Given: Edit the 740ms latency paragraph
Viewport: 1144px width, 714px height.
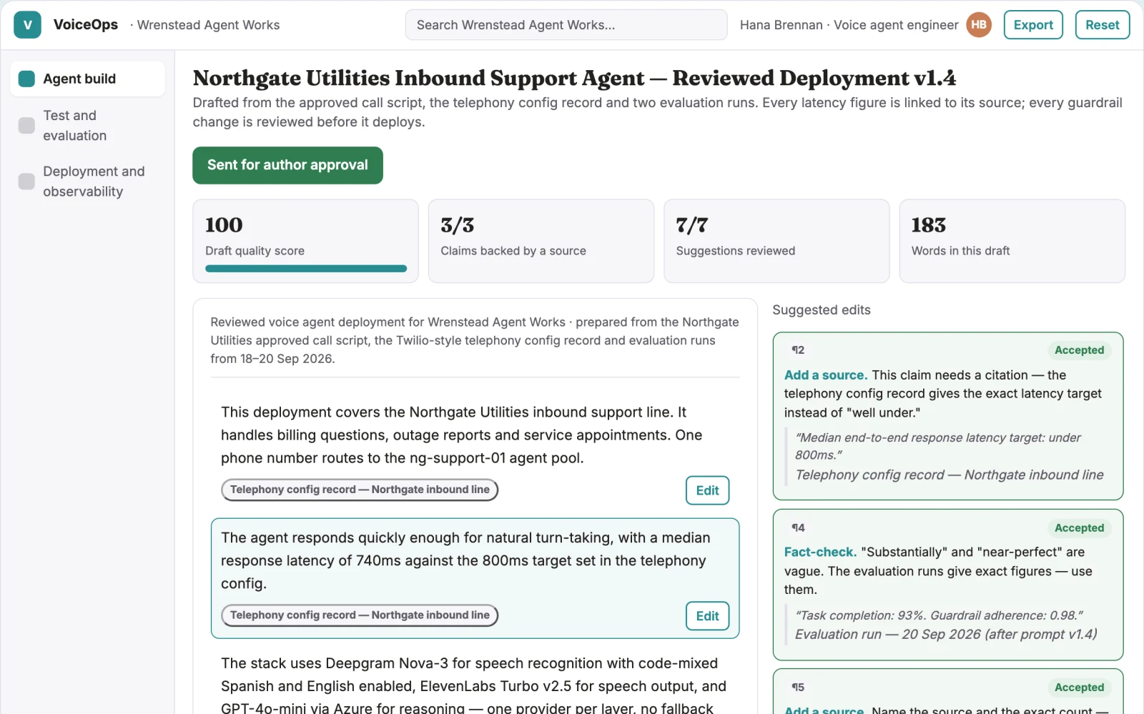Looking at the screenshot, I should click(707, 616).
